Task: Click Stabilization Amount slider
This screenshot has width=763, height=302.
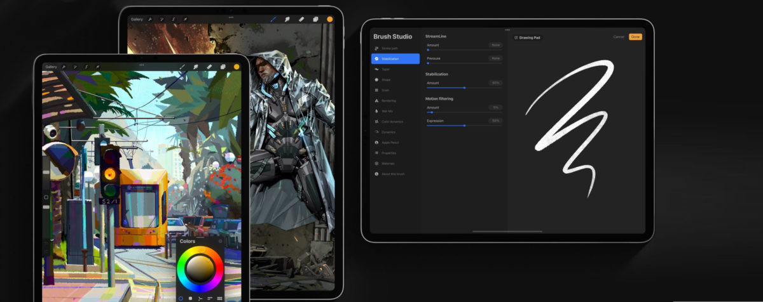Action: tap(464, 88)
